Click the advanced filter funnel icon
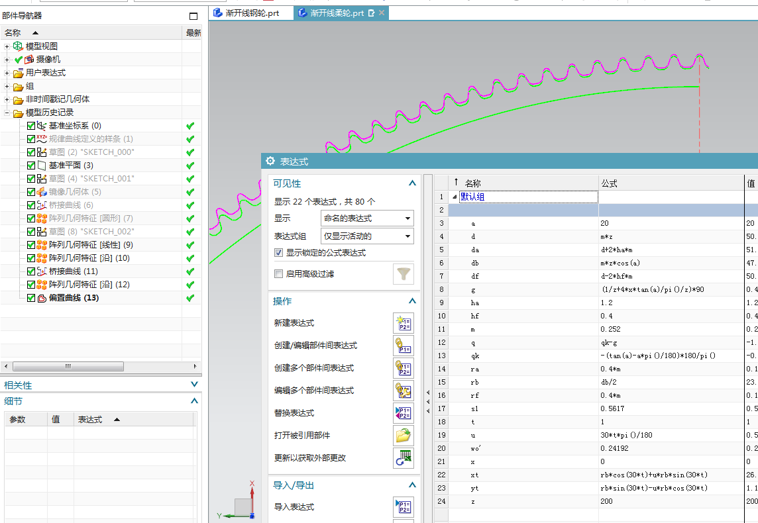The height and width of the screenshot is (523, 758). pos(403,274)
